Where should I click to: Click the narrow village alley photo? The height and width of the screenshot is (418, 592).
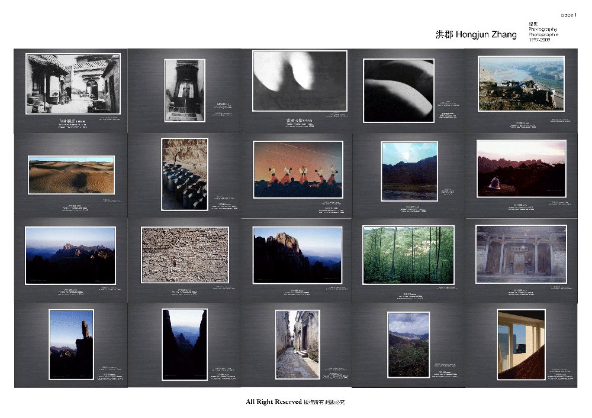pyautogui.click(x=297, y=344)
